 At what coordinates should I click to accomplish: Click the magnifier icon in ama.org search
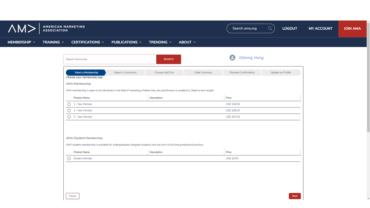coord(270,28)
